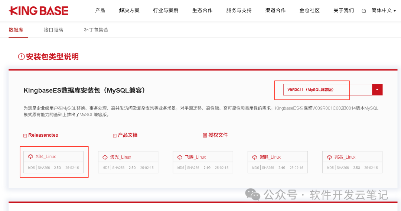Click the search magnifier icon in header
Screen dimensions: 401x211
[x=363, y=11]
